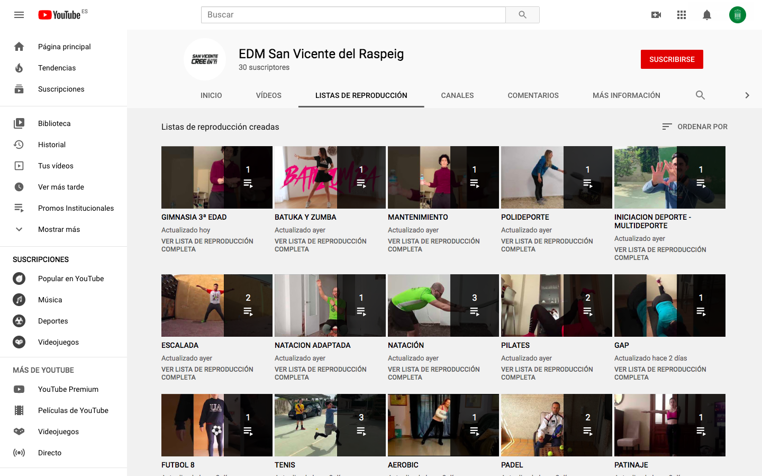Viewport: 762px width, 476px height.
Task: Open the FUTBOL 8 playlist thumbnail
Action: tap(217, 425)
